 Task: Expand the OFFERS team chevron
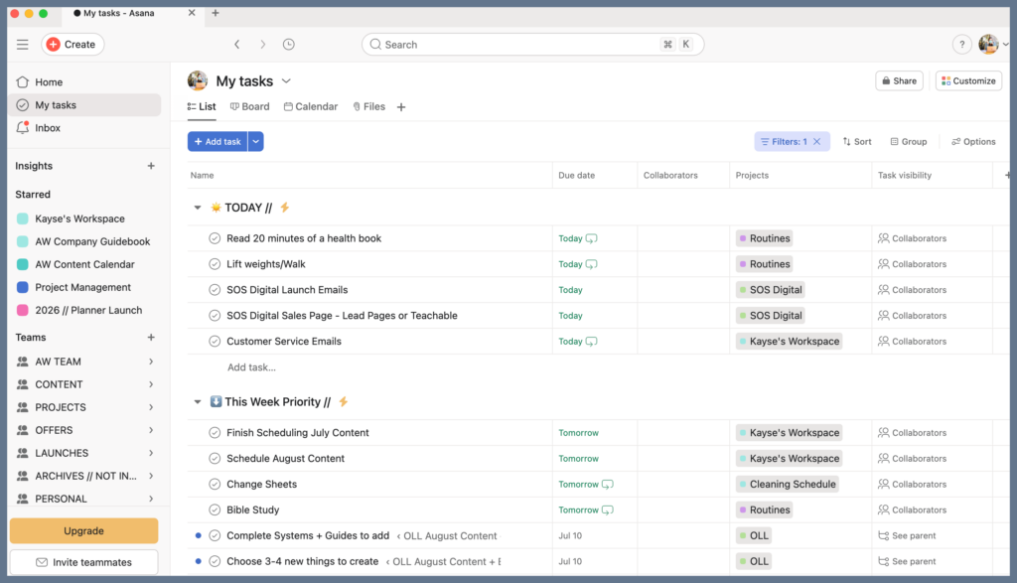click(151, 430)
